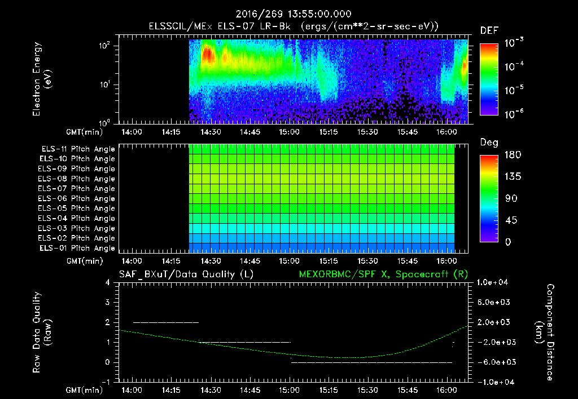Image resolution: width=578 pixels, height=399 pixels.
Task: Click the data quality line at level 0
Action: click(371, 362)
